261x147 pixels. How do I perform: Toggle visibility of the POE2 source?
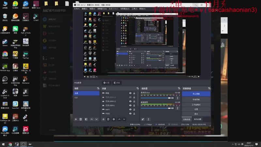130,113
